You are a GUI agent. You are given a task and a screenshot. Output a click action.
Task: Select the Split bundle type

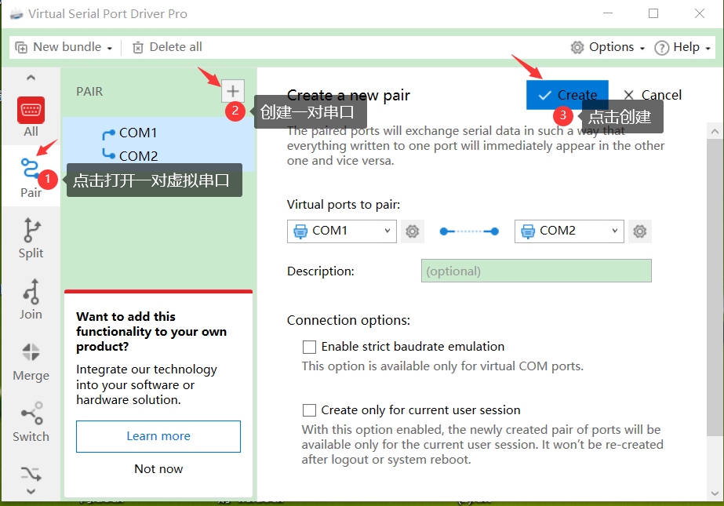[x=31, y=238]
